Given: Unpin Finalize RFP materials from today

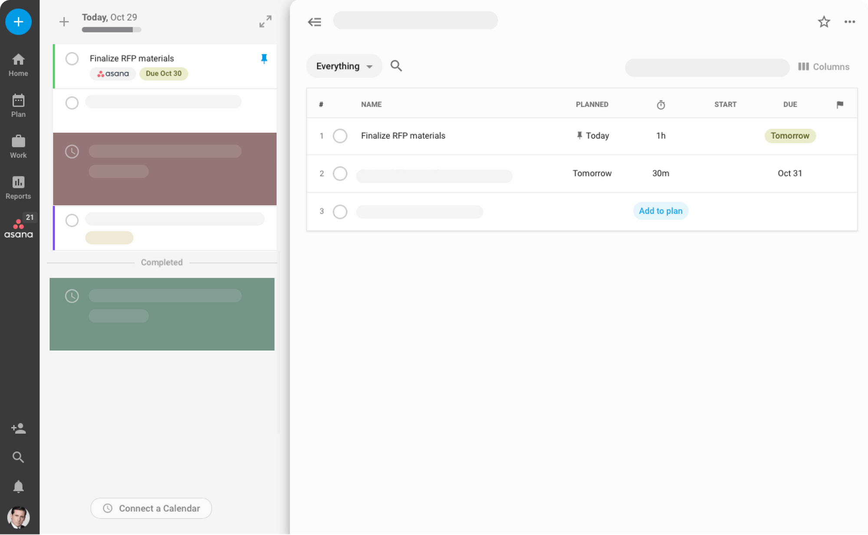Looking at the screenshot, I should pos(264,59).
